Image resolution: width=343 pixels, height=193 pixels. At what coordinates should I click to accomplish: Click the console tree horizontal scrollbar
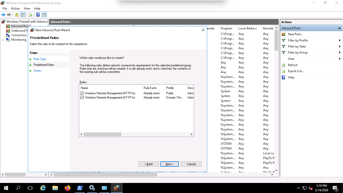coord(15,174)
